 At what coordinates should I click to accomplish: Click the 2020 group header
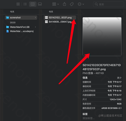pyautogui.click(x=13, y=22)
